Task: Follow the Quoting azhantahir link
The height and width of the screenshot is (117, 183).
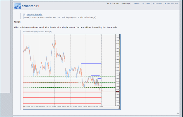Action: click(x=34, y=14)
